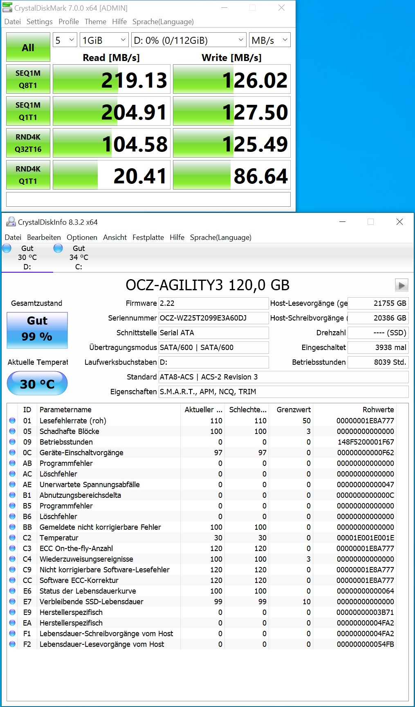Start the RND4K Q1T1 benchmark
This screenshot has height=707, width=415.
point(28,175)
